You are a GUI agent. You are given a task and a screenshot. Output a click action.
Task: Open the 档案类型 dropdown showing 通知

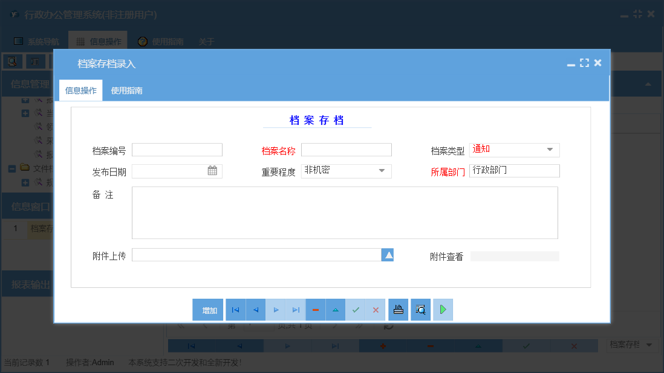(x=551, y=150)
